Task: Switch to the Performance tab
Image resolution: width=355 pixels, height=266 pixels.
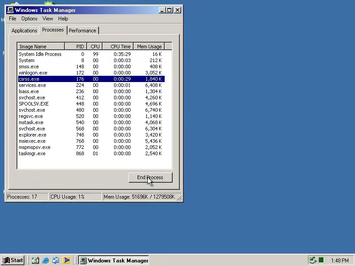Action: click(83, 31)
